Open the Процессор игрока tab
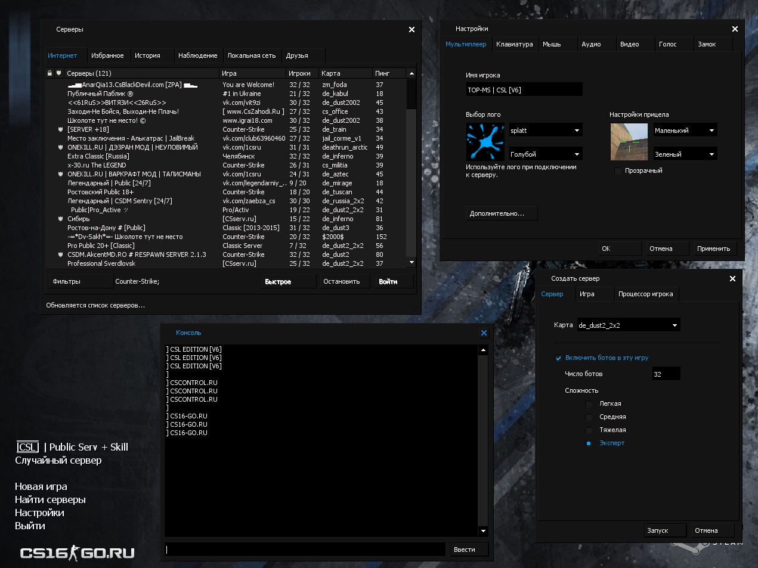The image size is (758, 568). (645, 294)
